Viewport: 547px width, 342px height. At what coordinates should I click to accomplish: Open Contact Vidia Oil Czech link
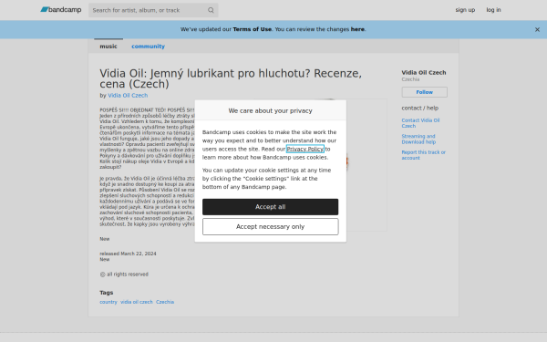point(420,123)
